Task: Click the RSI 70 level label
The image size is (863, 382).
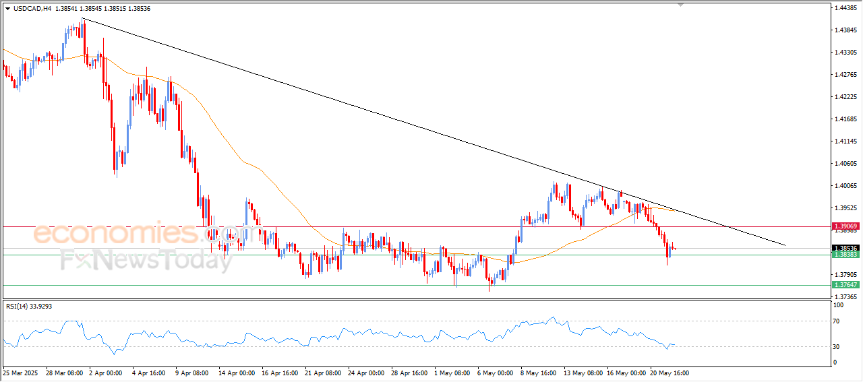Action: (x=837, y=321)
